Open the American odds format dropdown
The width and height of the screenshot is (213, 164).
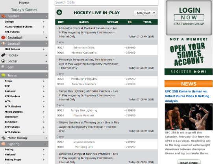145,13
